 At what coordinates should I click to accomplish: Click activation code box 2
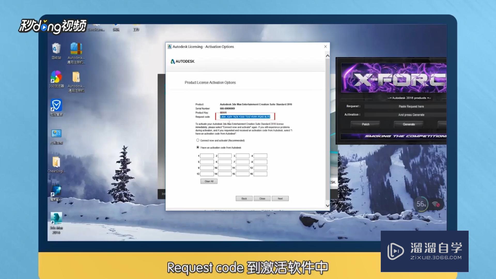click(x=225, y=156)
